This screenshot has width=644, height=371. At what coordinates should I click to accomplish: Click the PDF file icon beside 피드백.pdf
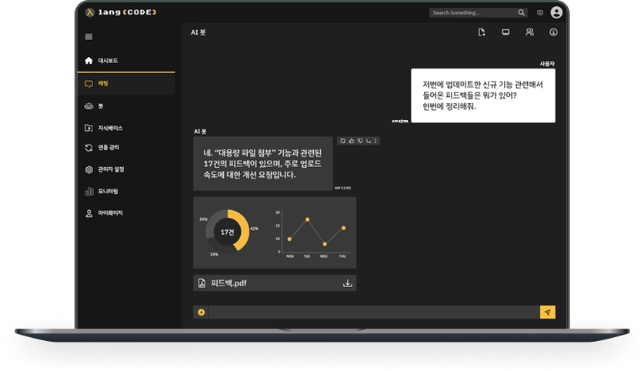point(202,283)
